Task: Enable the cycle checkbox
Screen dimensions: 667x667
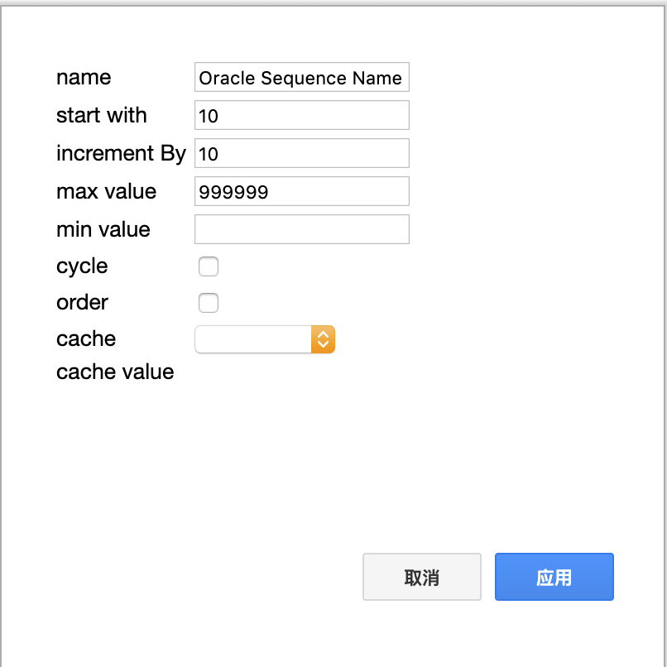Action: 209,266
